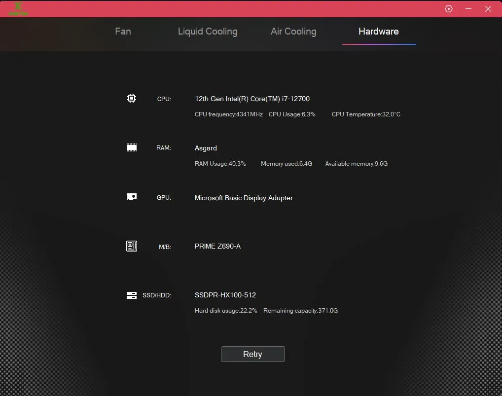502x396 pixels.
Task: Click the Retry button
Action: tap(252, 354)
